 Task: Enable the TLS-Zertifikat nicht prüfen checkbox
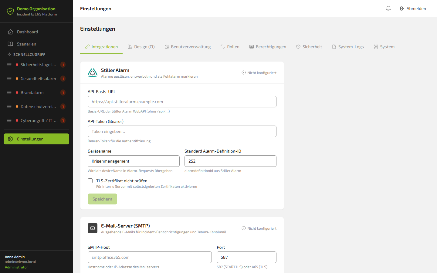90,181
